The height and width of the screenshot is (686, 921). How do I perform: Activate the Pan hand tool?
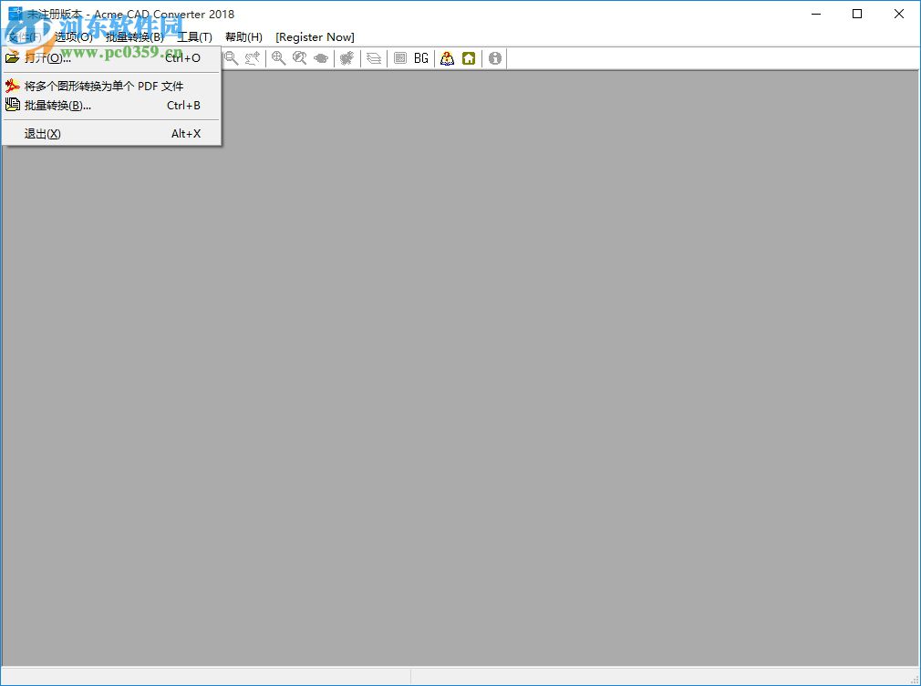pyautogui.click(x=253, y=58)
